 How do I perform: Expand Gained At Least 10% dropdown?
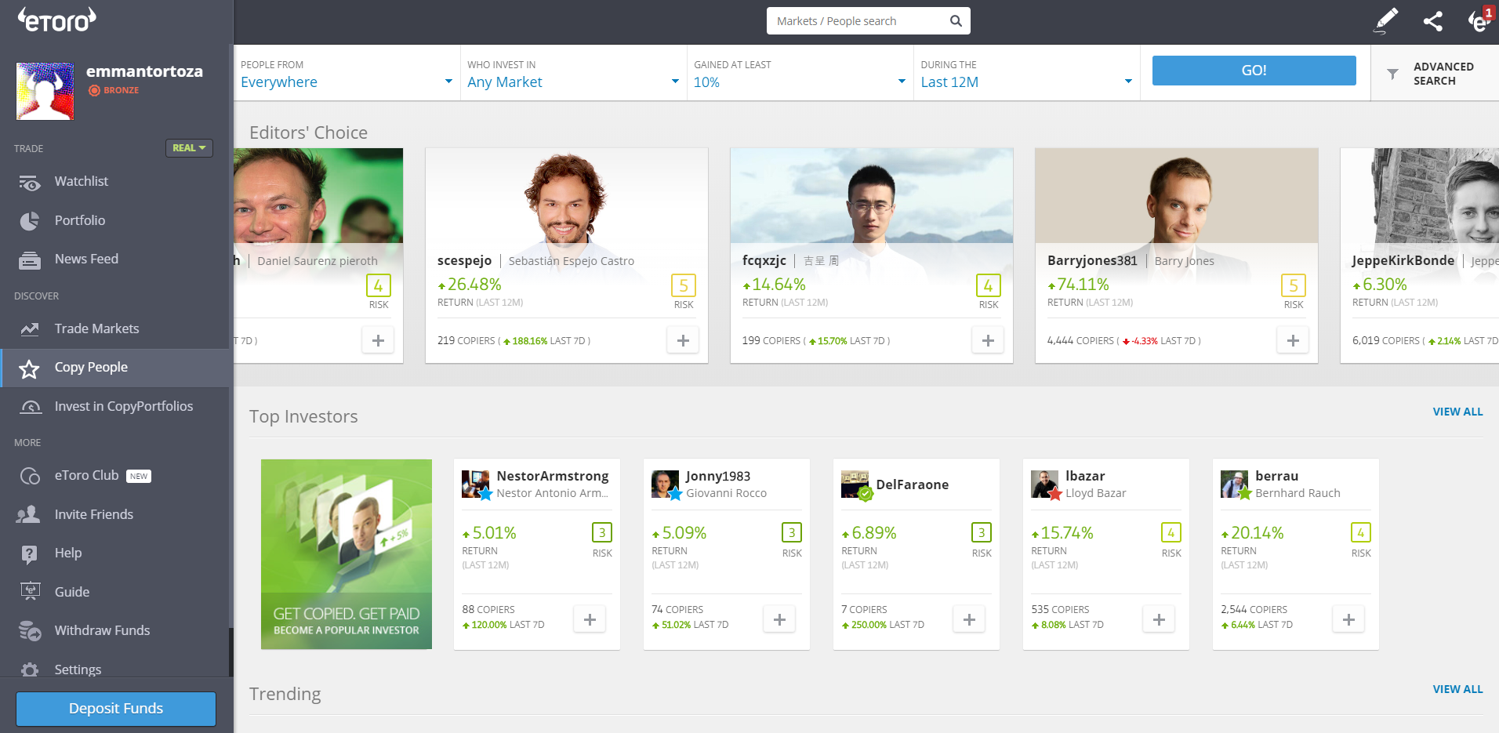(x=800, y=73)
